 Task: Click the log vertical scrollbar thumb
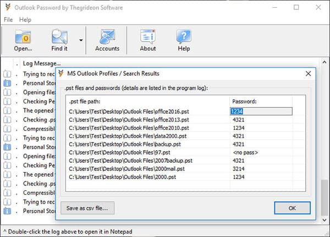click(324, 197)
